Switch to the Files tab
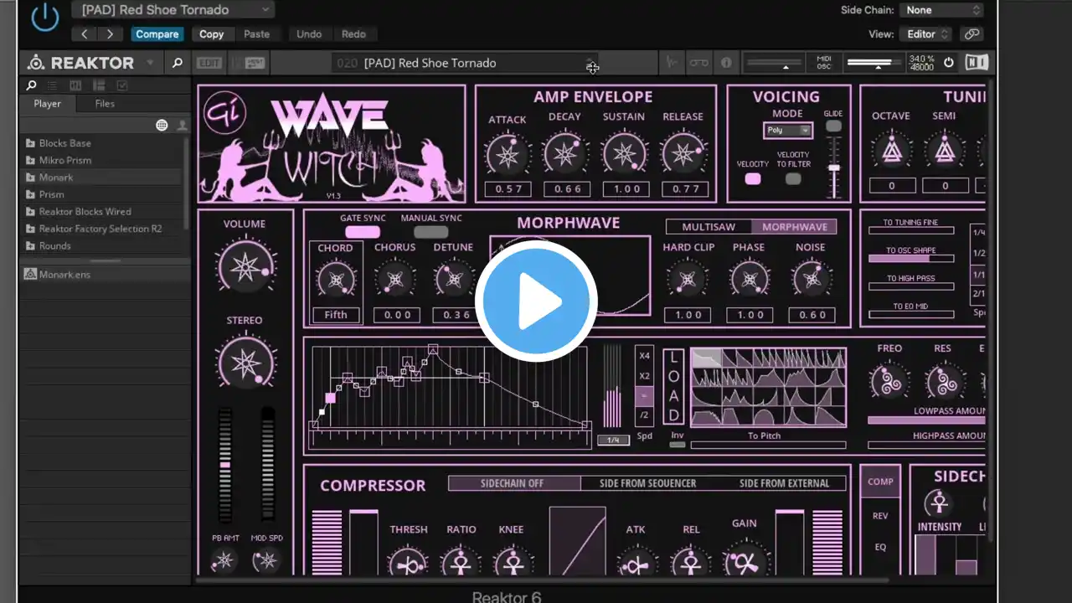Image resolution: width=1072 pixels, height=603 pixels. [x=105, y=104]
